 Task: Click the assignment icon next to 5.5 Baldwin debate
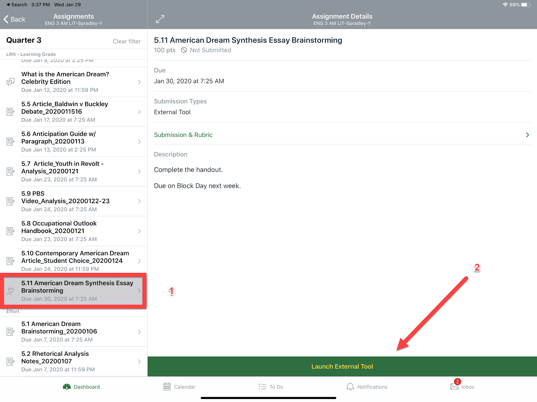coord(10,112)
